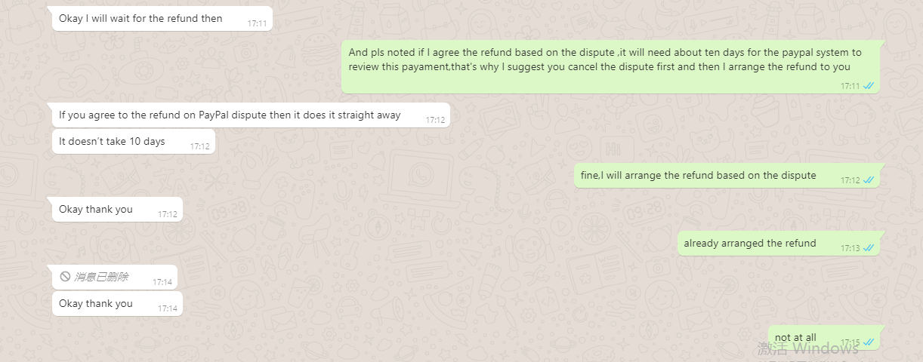923x362 pixels.
Task: Click double-check read receipt on 'not at all'
Action: coord(869,342)
